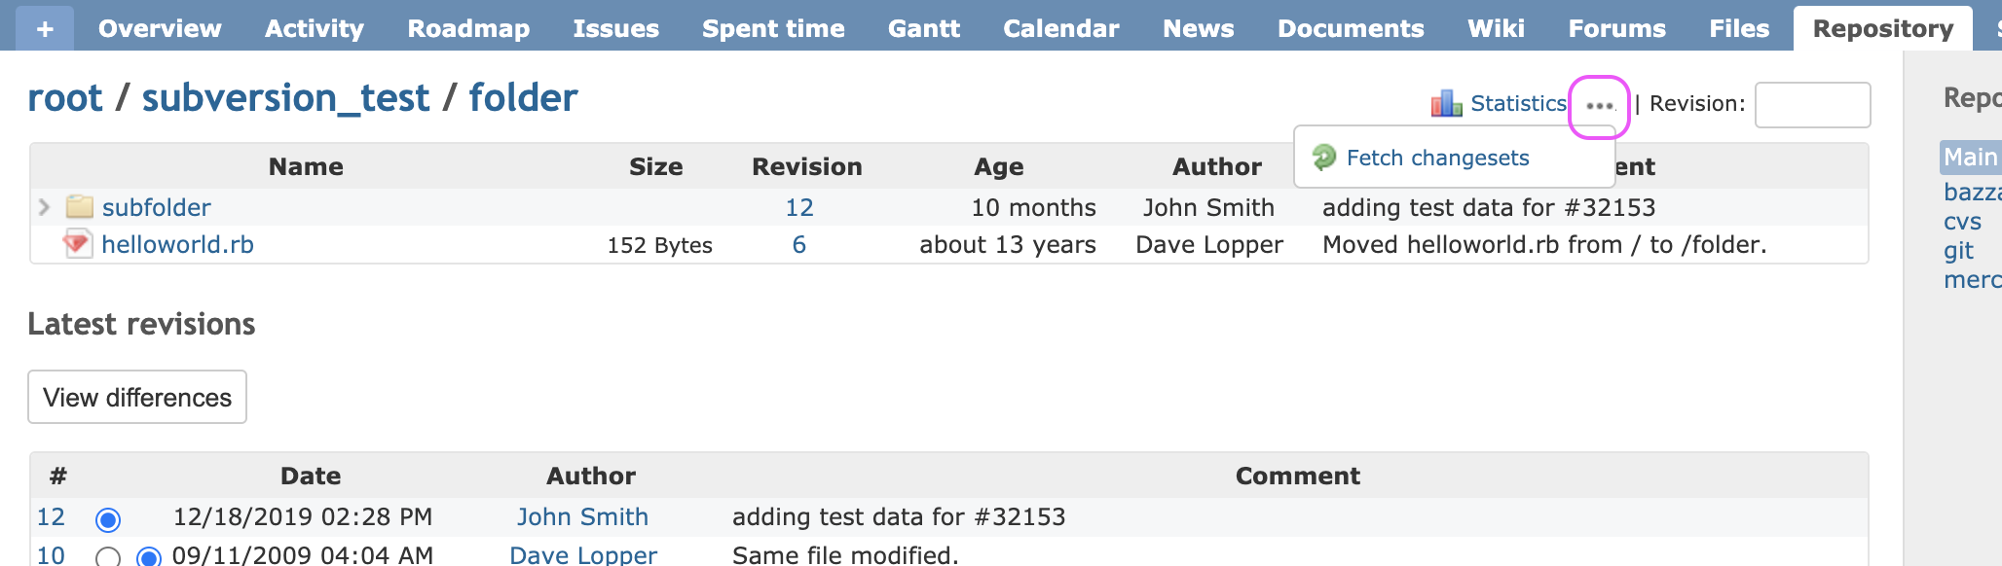Screen dimensions: 2002x566
Task: Select the first radio button for revision 12
Action: [x=108, y=519]
